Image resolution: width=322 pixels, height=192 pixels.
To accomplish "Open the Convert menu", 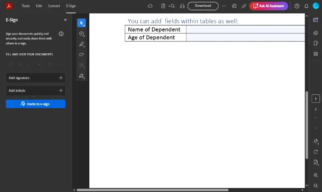I will point(54,6).
